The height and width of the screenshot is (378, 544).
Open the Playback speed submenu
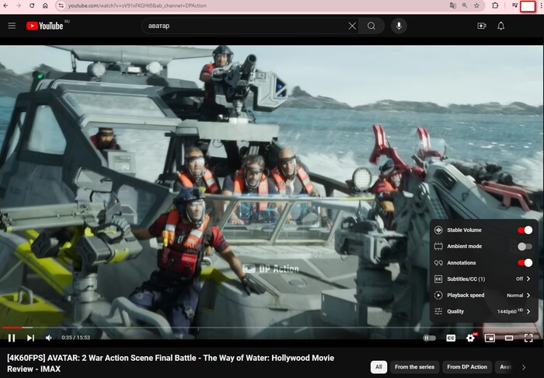[x=483, y=295]
